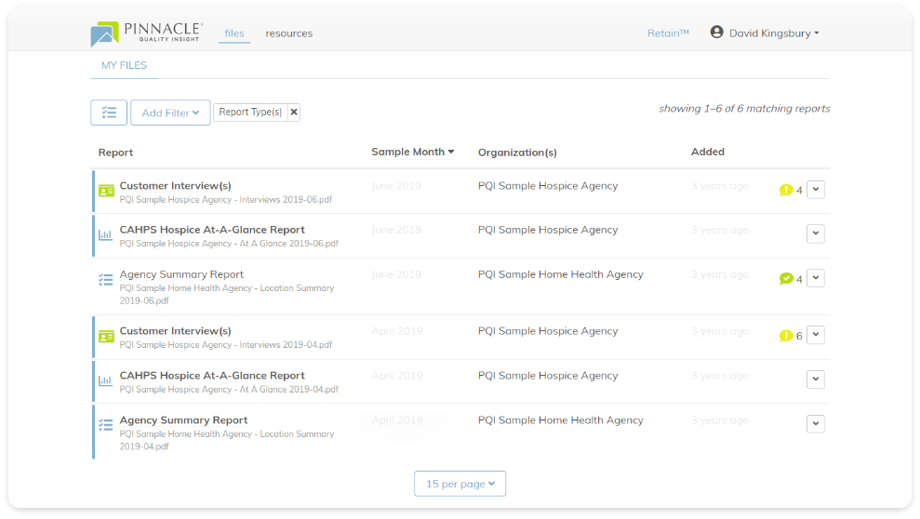Viewport: 920px width, 519px height.
Task: Click the yellow alert bubble showing 6
Action: tap(786, 336)
